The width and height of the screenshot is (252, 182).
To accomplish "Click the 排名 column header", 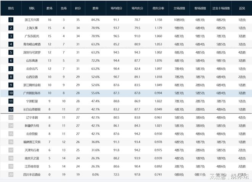I will [x=11, y=7].
